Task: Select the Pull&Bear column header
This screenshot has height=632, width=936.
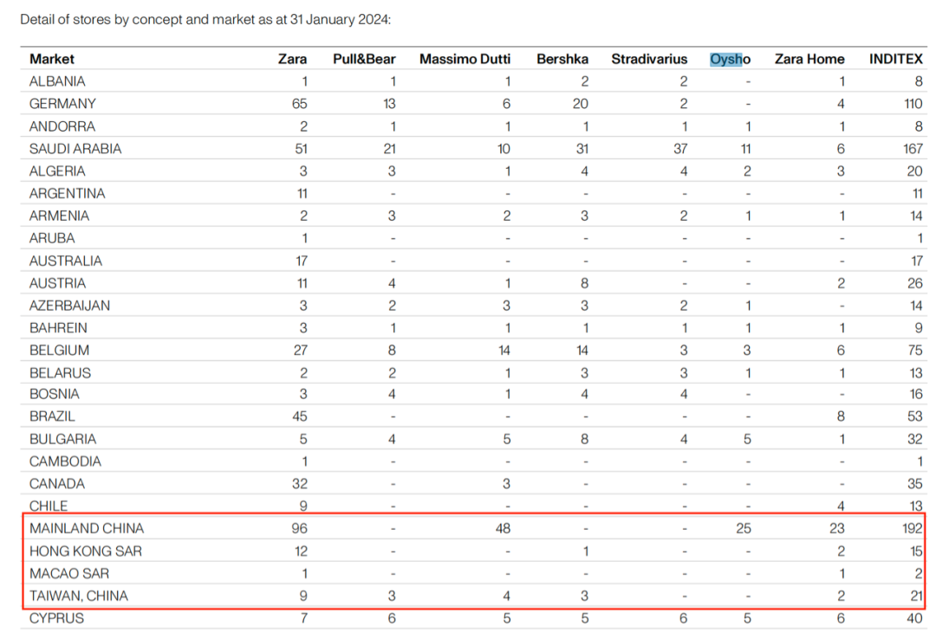Action: [364, 59]
